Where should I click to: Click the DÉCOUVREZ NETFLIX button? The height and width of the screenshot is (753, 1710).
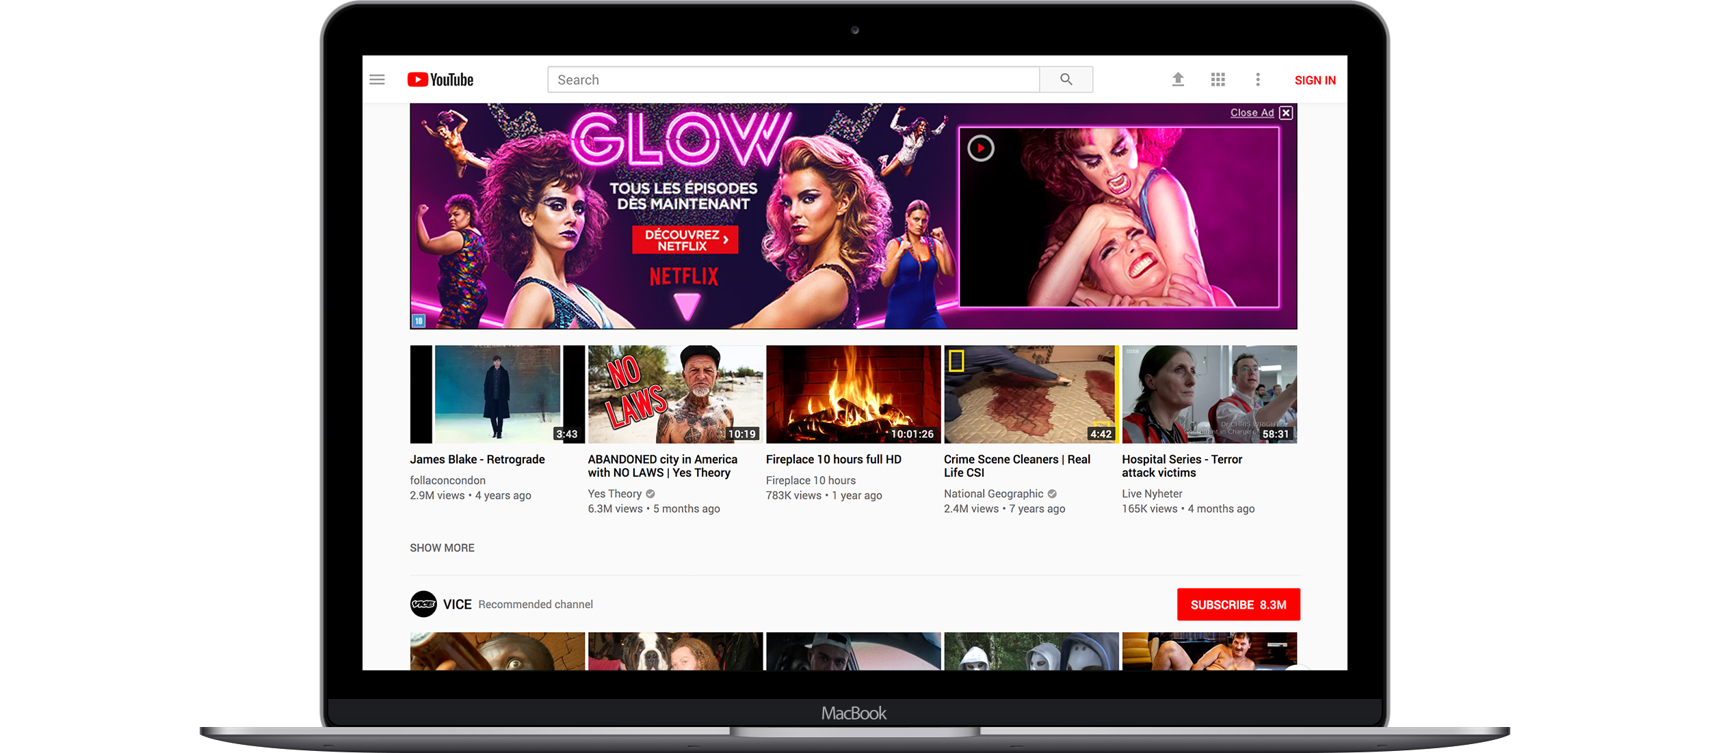[x=685, y=240]
